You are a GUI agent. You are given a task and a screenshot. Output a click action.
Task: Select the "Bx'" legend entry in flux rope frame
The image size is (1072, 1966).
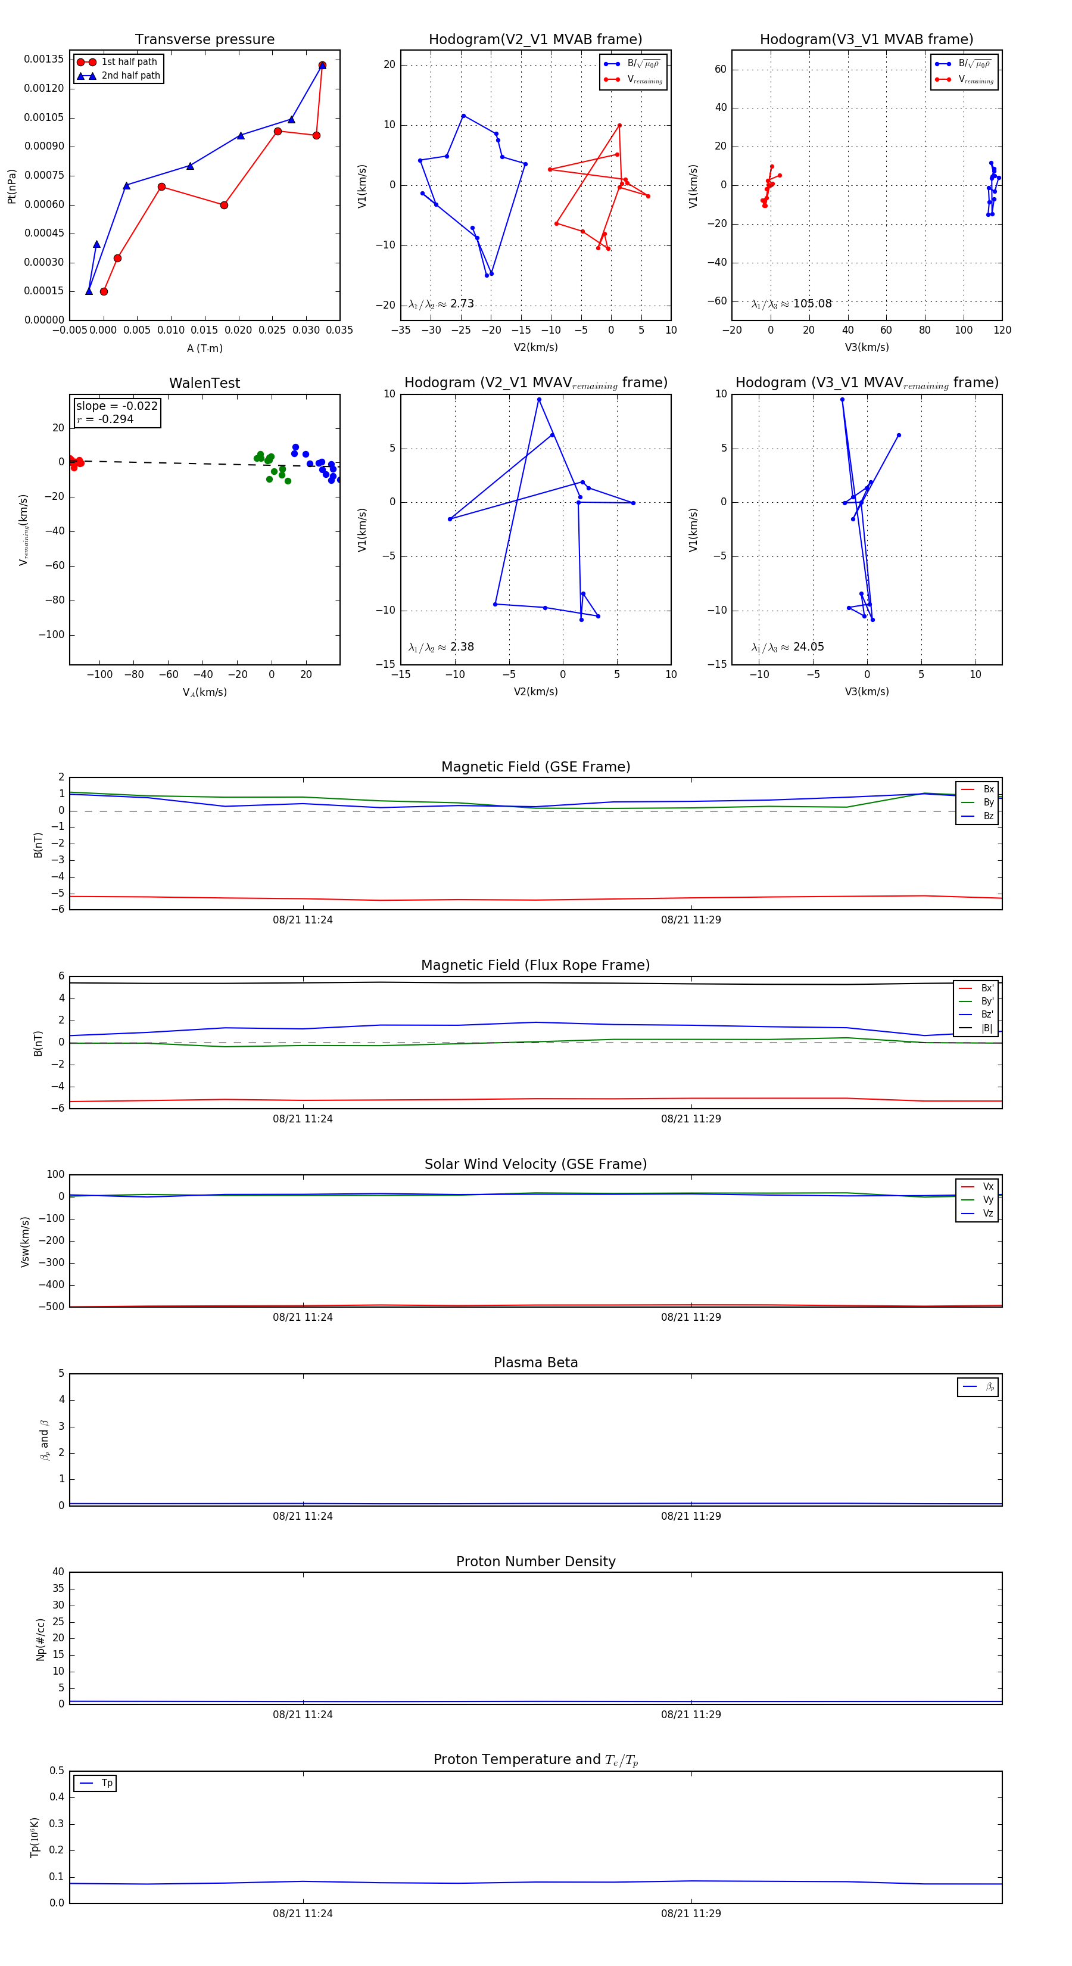(x=976, y=988)
